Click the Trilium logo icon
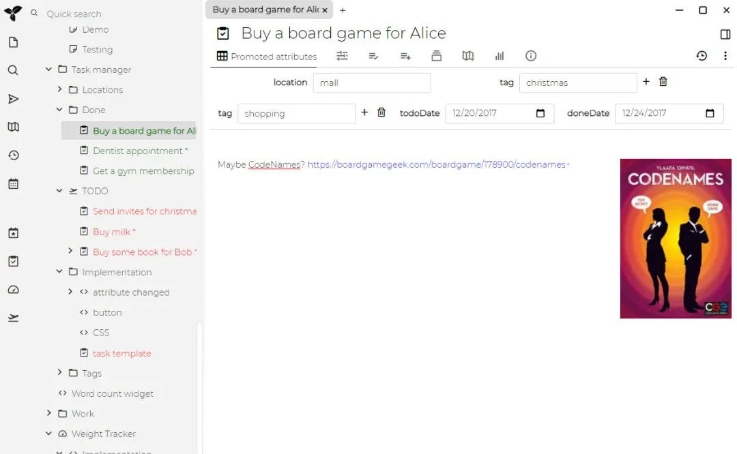This screenshot has height=454, width=737. pos(13,13)
